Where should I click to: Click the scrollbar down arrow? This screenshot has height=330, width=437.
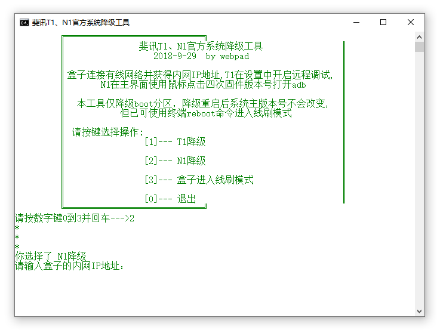419,311
